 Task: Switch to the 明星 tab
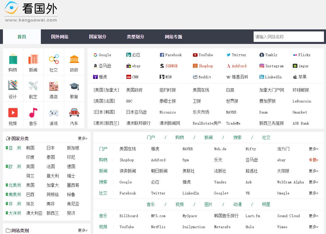click(x=266, y=205)
